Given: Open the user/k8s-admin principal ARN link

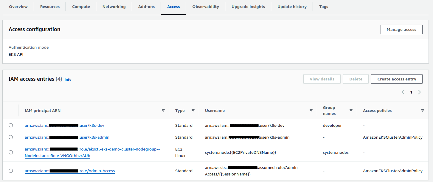Looking at the screenshot, I should pyautogui.click(x=67, y=137).
